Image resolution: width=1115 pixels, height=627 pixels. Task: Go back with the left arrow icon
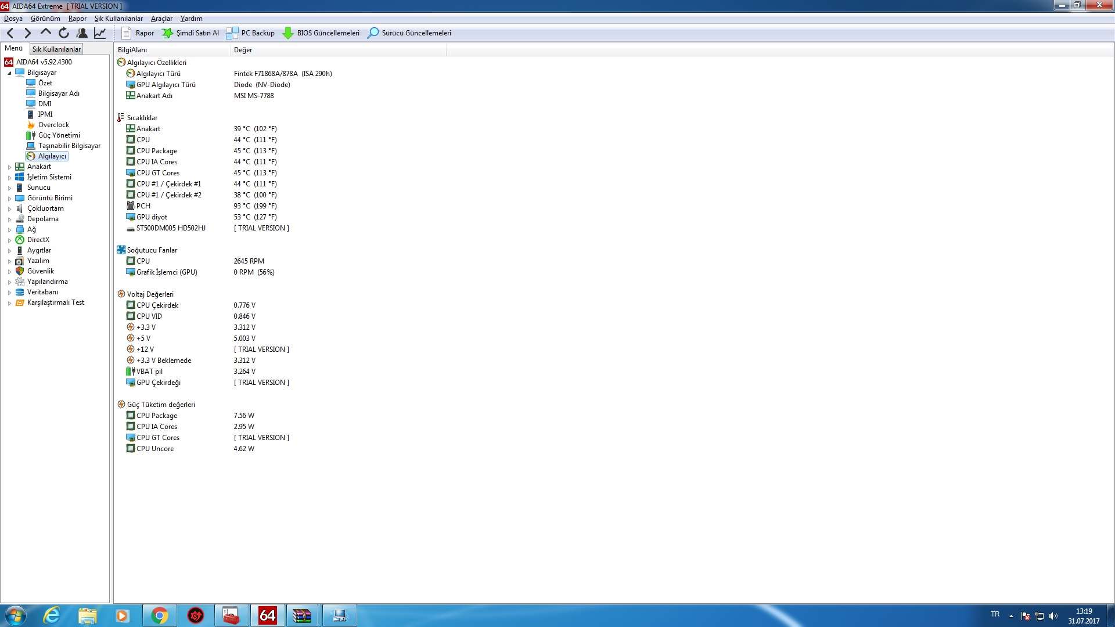click(10, 33)
